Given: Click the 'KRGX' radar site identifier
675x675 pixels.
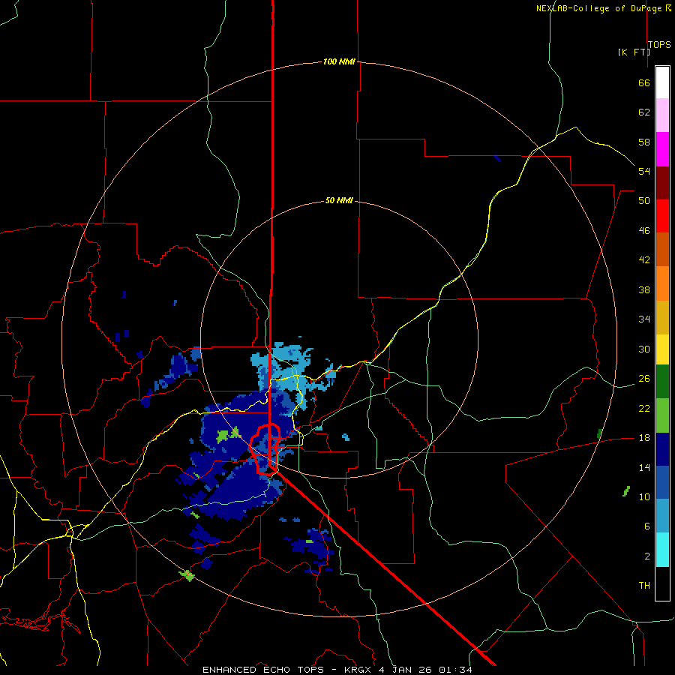Looking at the screenshot, I should coord(358,670).
